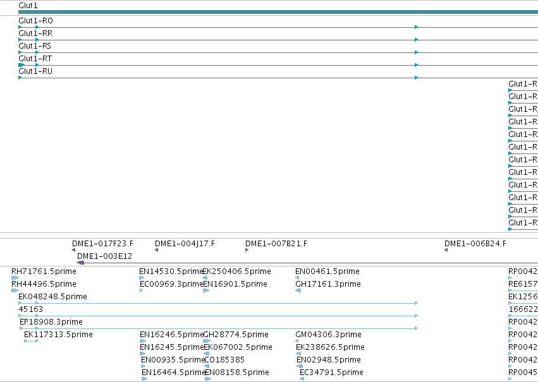
Task: Click the EN02948.5prime EST label
Action: pos(329,361)
